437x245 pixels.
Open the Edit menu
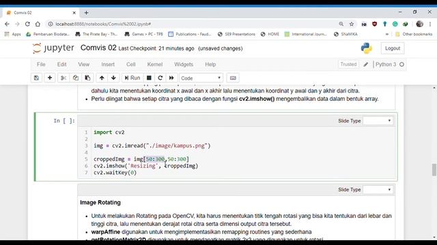pos(62,65)
